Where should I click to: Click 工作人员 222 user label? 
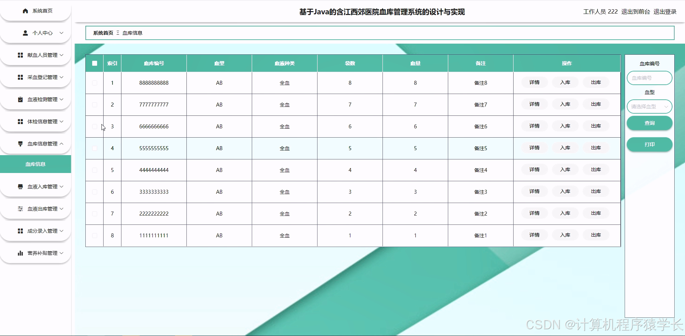point(600,12)
